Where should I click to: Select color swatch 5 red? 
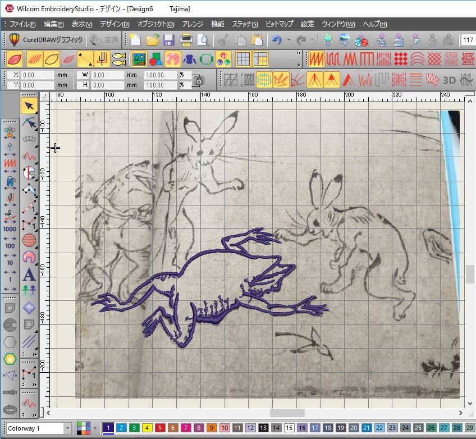[x=159, y=428]
